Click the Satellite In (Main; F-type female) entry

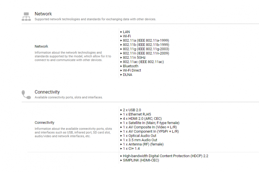point(151,123)
